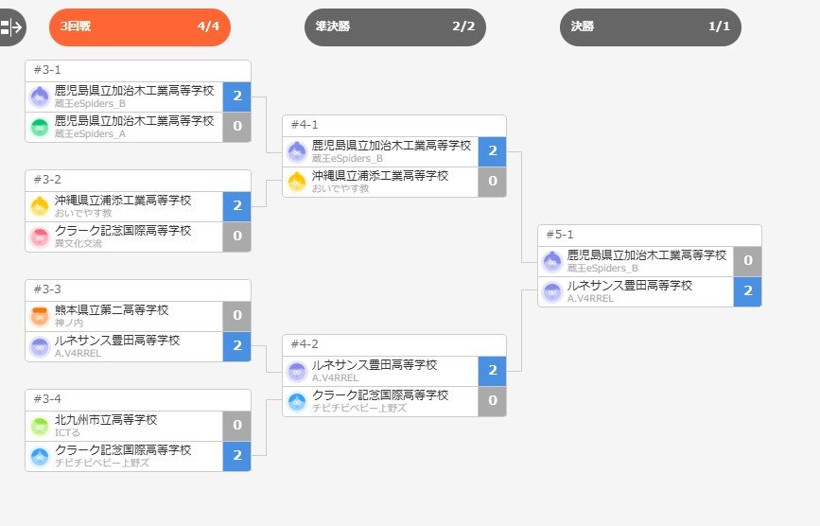Click yellow avatar of おいでやす教 in #3-2
820x526 pixels.
40,206
